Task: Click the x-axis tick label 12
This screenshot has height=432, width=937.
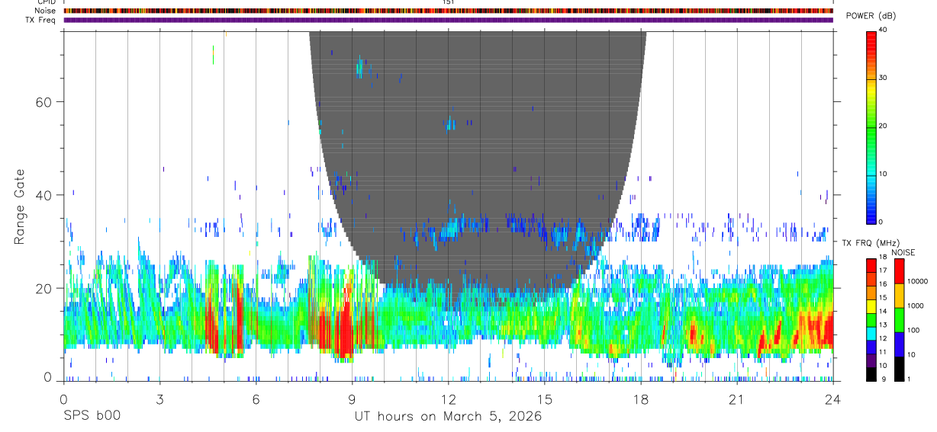Action: tap(448, 399)
